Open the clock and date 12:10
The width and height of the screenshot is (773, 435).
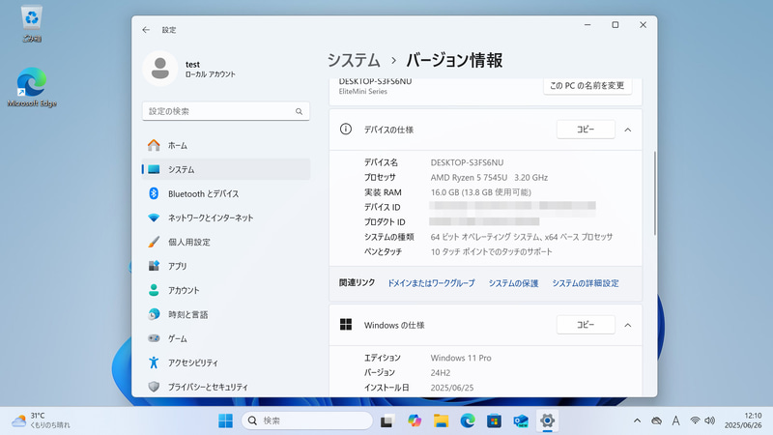(x=743, y=420)
